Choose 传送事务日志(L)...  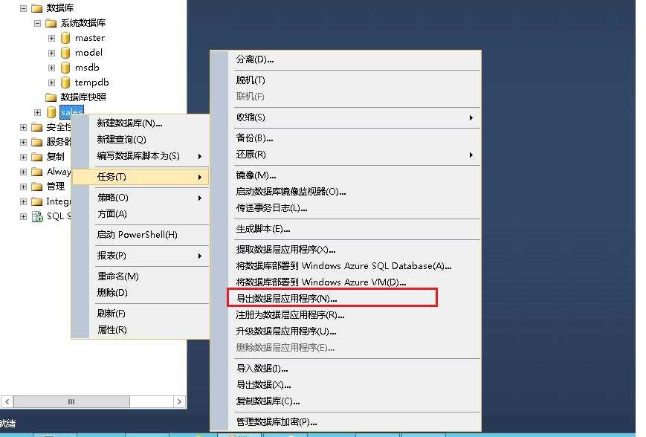click(x=345, y=208)
